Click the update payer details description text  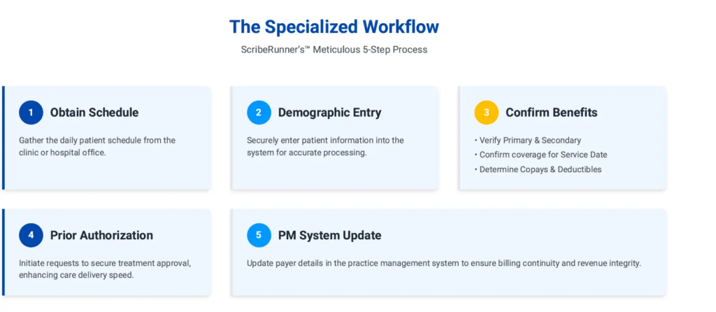point(444,263)
